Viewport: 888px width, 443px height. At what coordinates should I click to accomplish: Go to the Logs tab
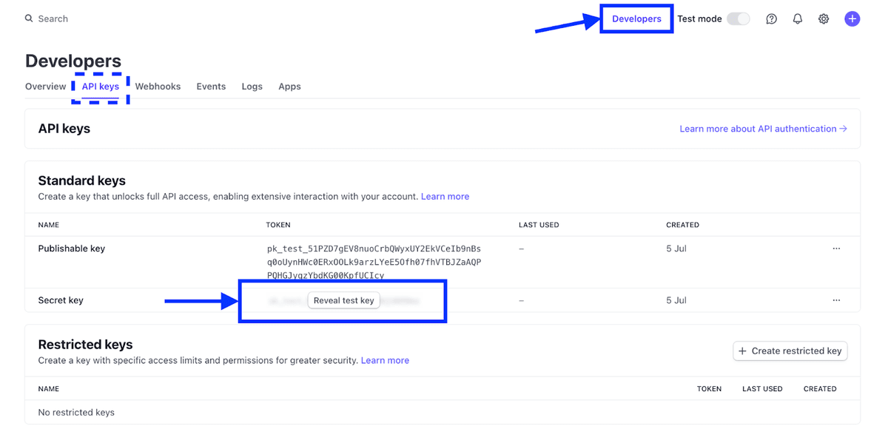tap(252, 86)
